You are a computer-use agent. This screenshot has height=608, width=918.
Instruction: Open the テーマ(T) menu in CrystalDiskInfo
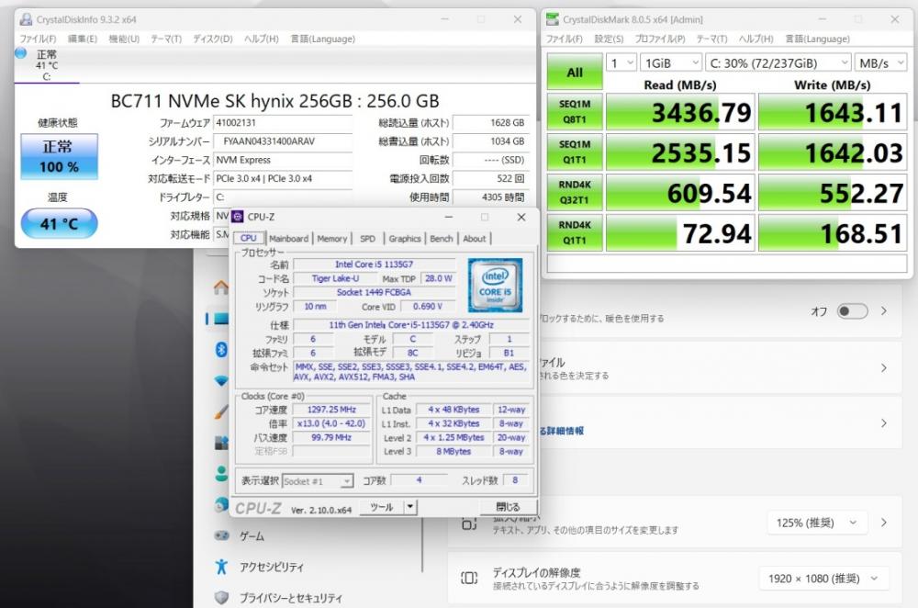pos(166,39)
